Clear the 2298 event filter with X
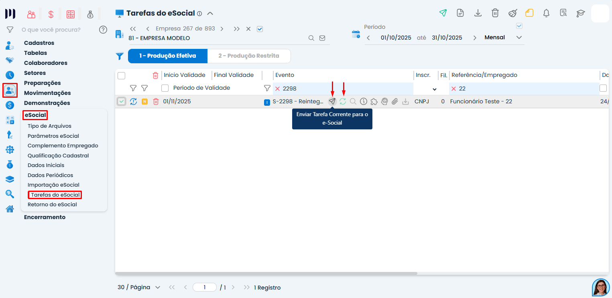This screenshot has height=298, width=612. pos(277,89)
